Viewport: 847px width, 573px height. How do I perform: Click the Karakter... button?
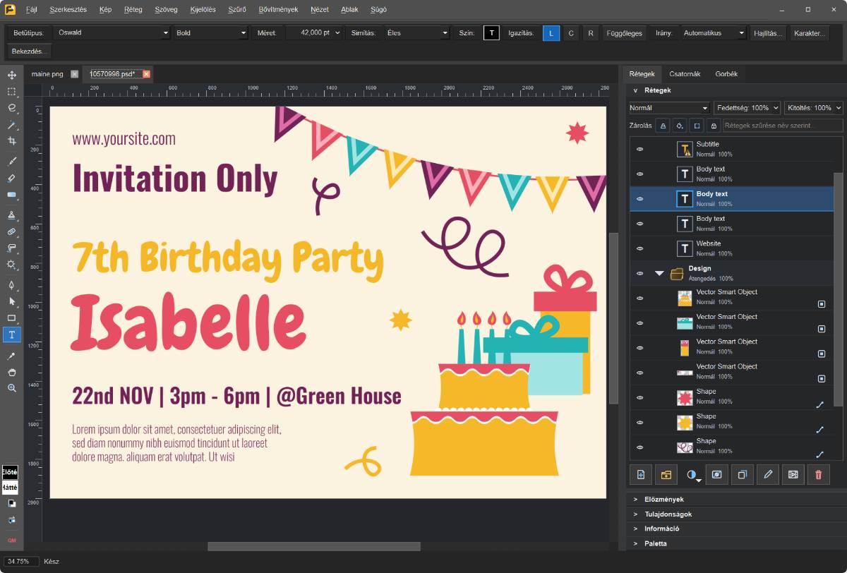coord(809,33)
